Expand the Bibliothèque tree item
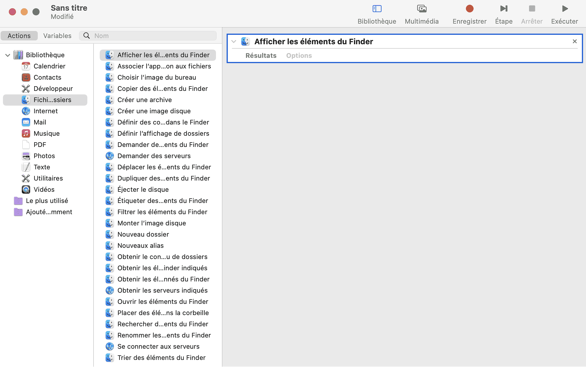Viewport: 586px width, 367px height. pyautogui.click(x=8, y=55)
